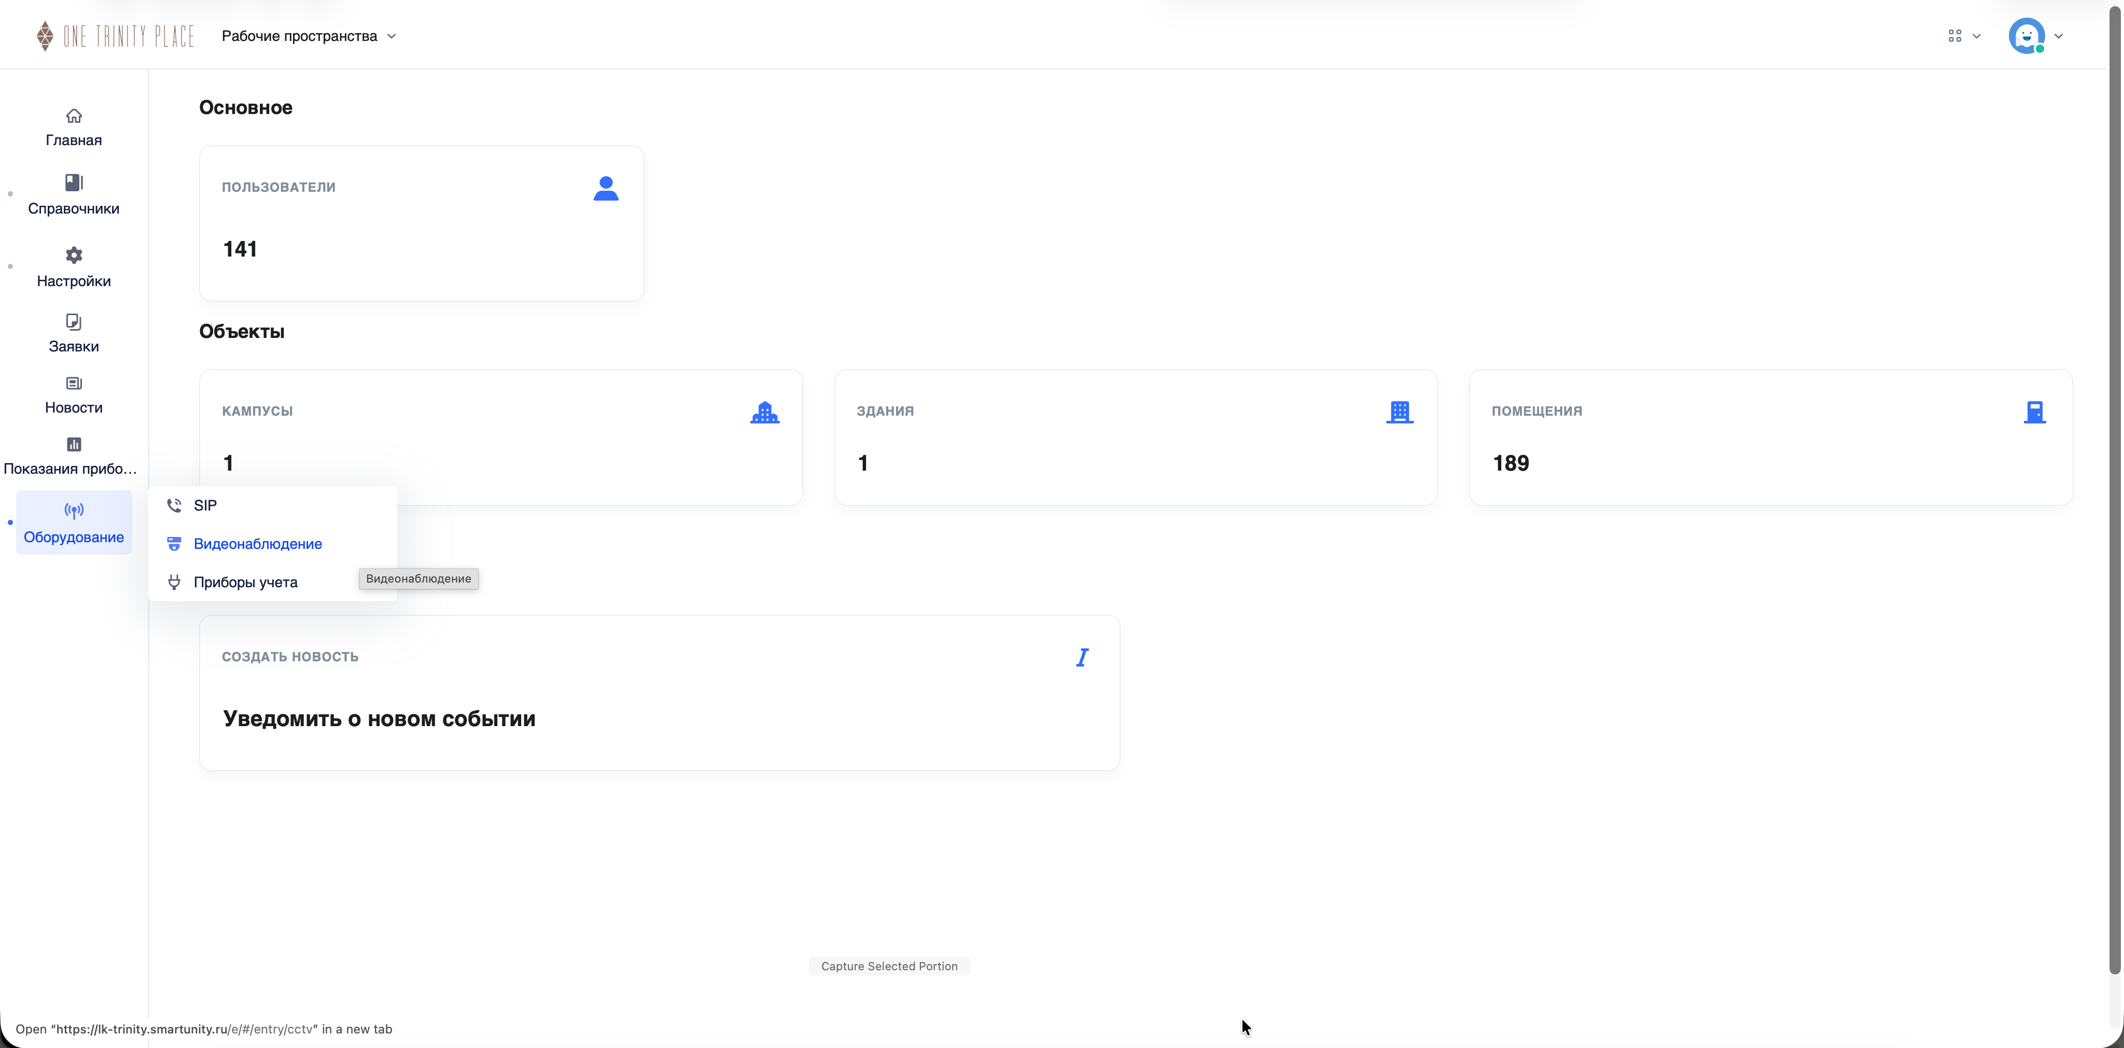Click the Здания building icon
Image resolution: width=2124 pixels, height=1048 pixels.
click(x=1400, y=412)
